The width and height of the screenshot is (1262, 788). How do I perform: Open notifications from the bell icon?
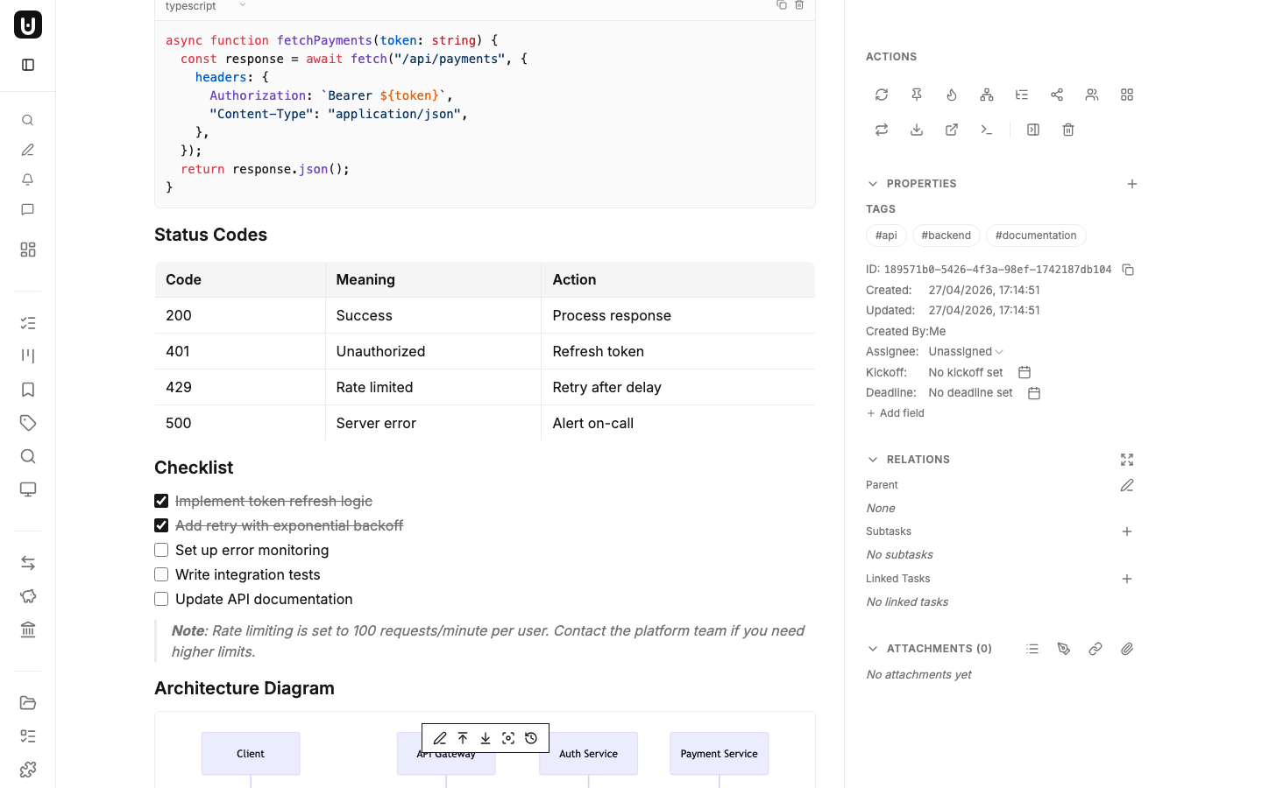click(x=27, y=179)
